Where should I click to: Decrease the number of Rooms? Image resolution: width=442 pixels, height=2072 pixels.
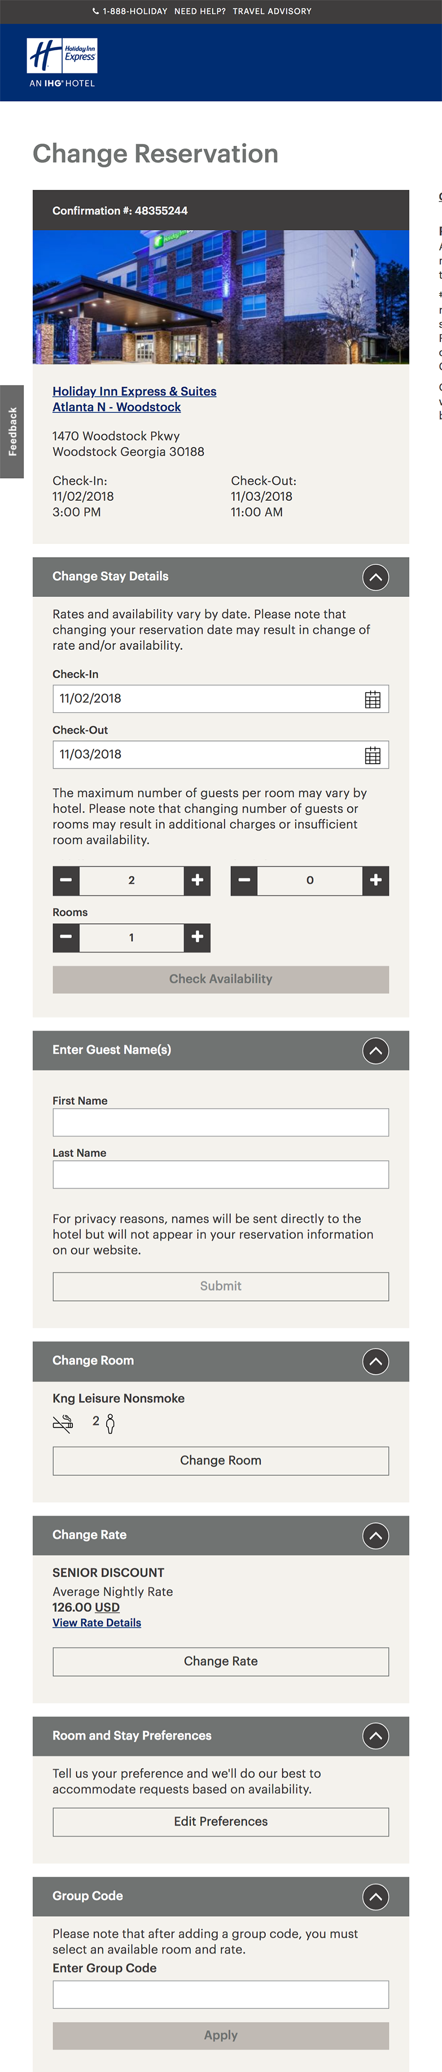tap(66, 937)
